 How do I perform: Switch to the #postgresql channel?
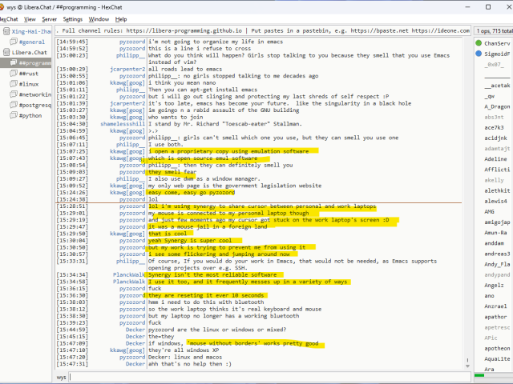point(35,104)
